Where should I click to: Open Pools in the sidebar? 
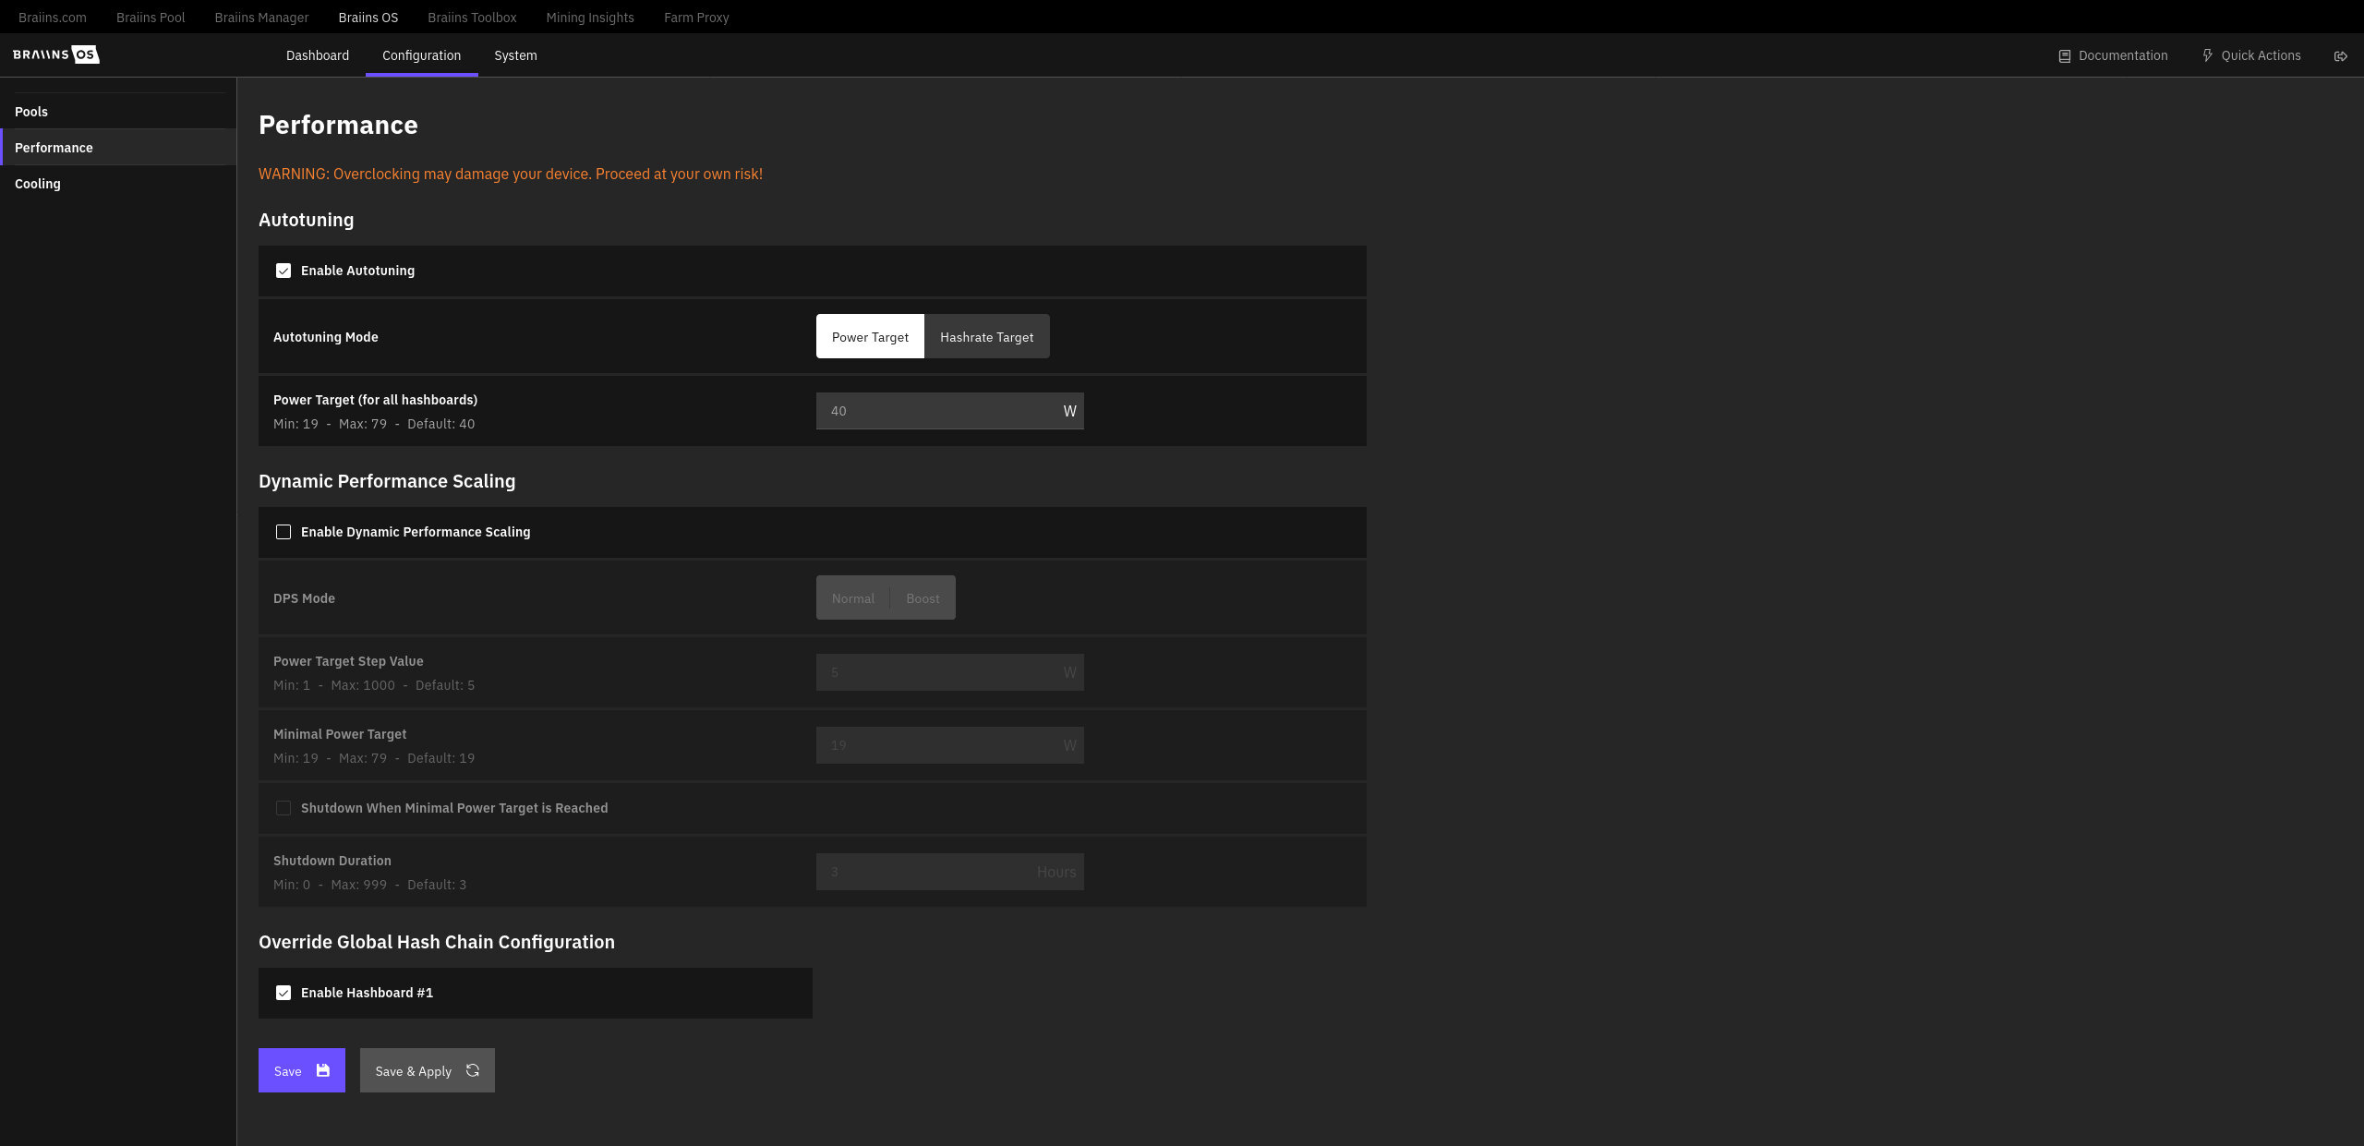[x=31, y=112]
